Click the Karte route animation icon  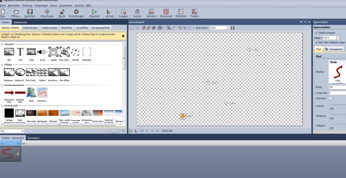31,92
